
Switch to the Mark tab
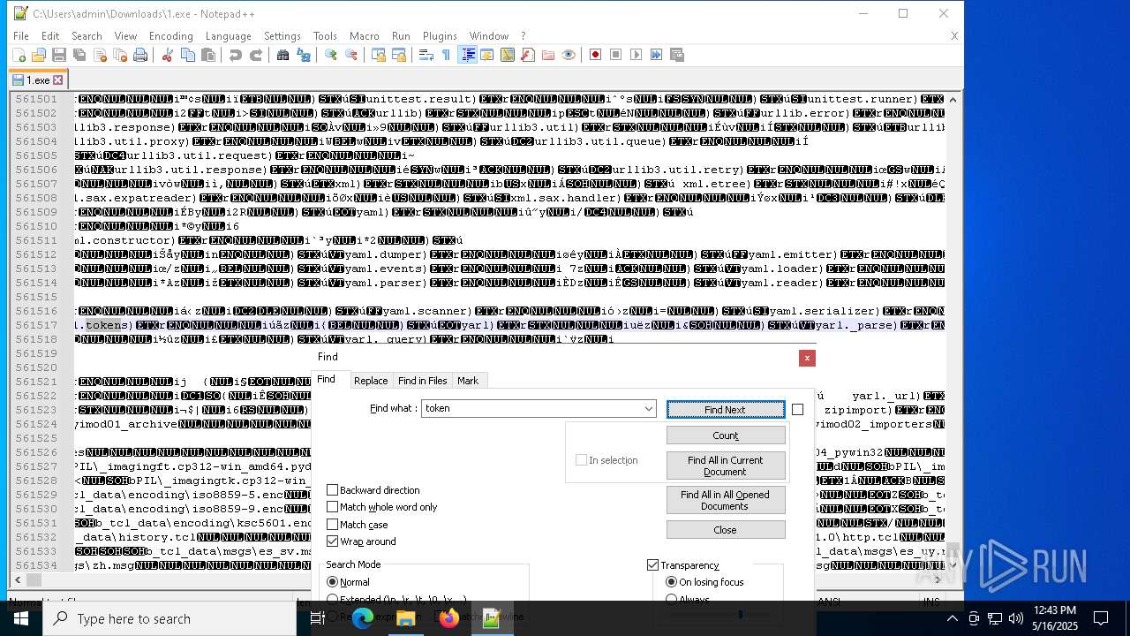468,381
